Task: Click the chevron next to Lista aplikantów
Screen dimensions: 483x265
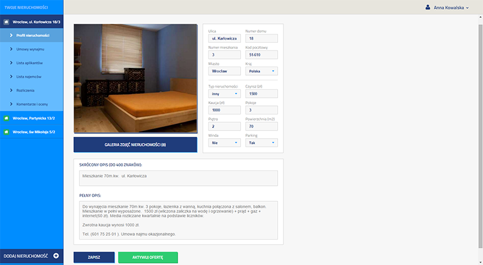Action: 11,63
